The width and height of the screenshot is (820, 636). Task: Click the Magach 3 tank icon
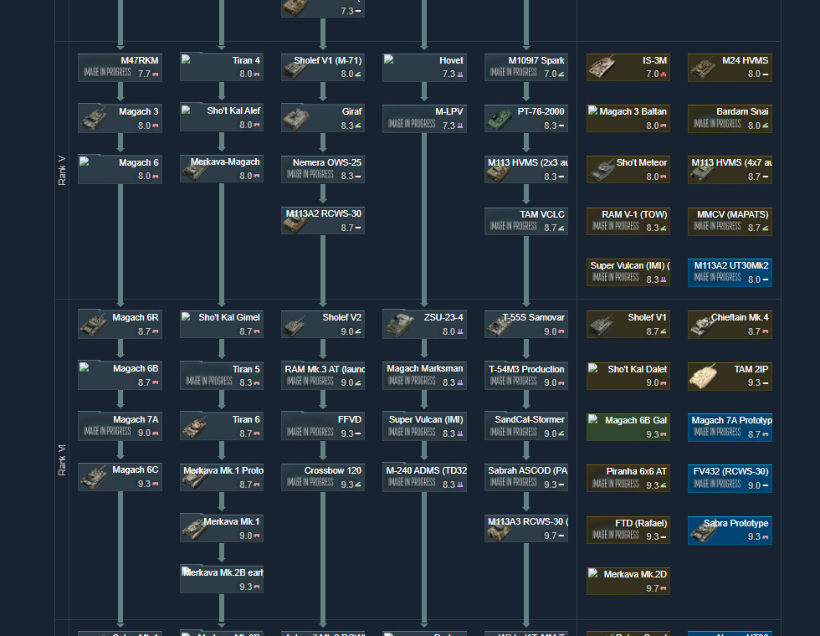tap(94, 119)
